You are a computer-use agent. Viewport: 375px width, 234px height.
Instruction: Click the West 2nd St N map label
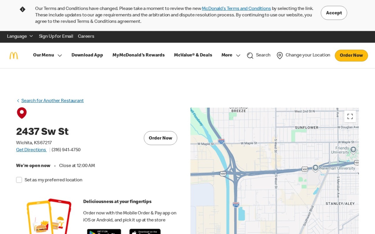(305, 111)
